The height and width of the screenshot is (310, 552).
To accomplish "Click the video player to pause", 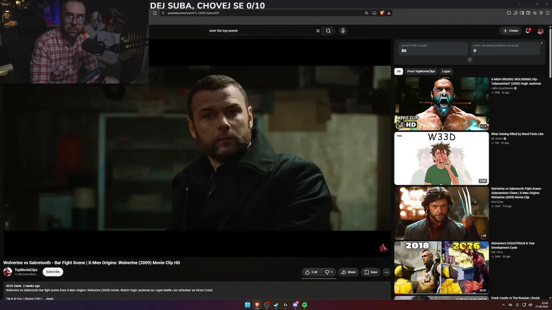I will coord(197,148).
